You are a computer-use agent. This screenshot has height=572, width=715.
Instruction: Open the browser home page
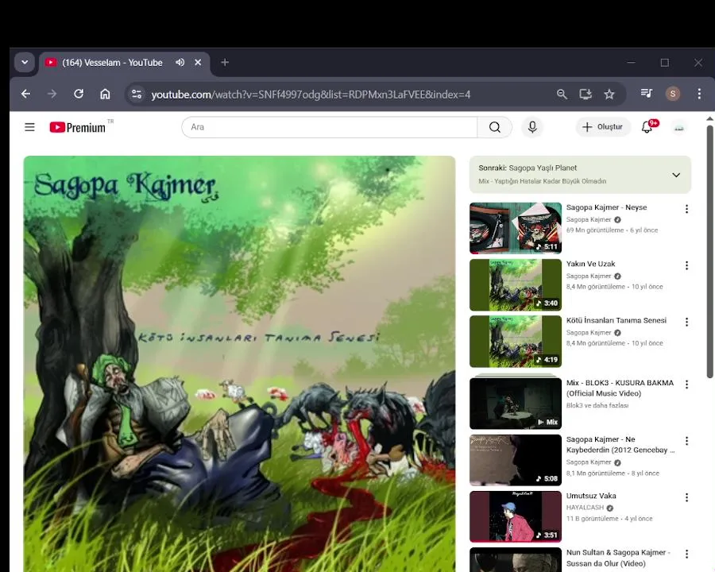point(105,94)
